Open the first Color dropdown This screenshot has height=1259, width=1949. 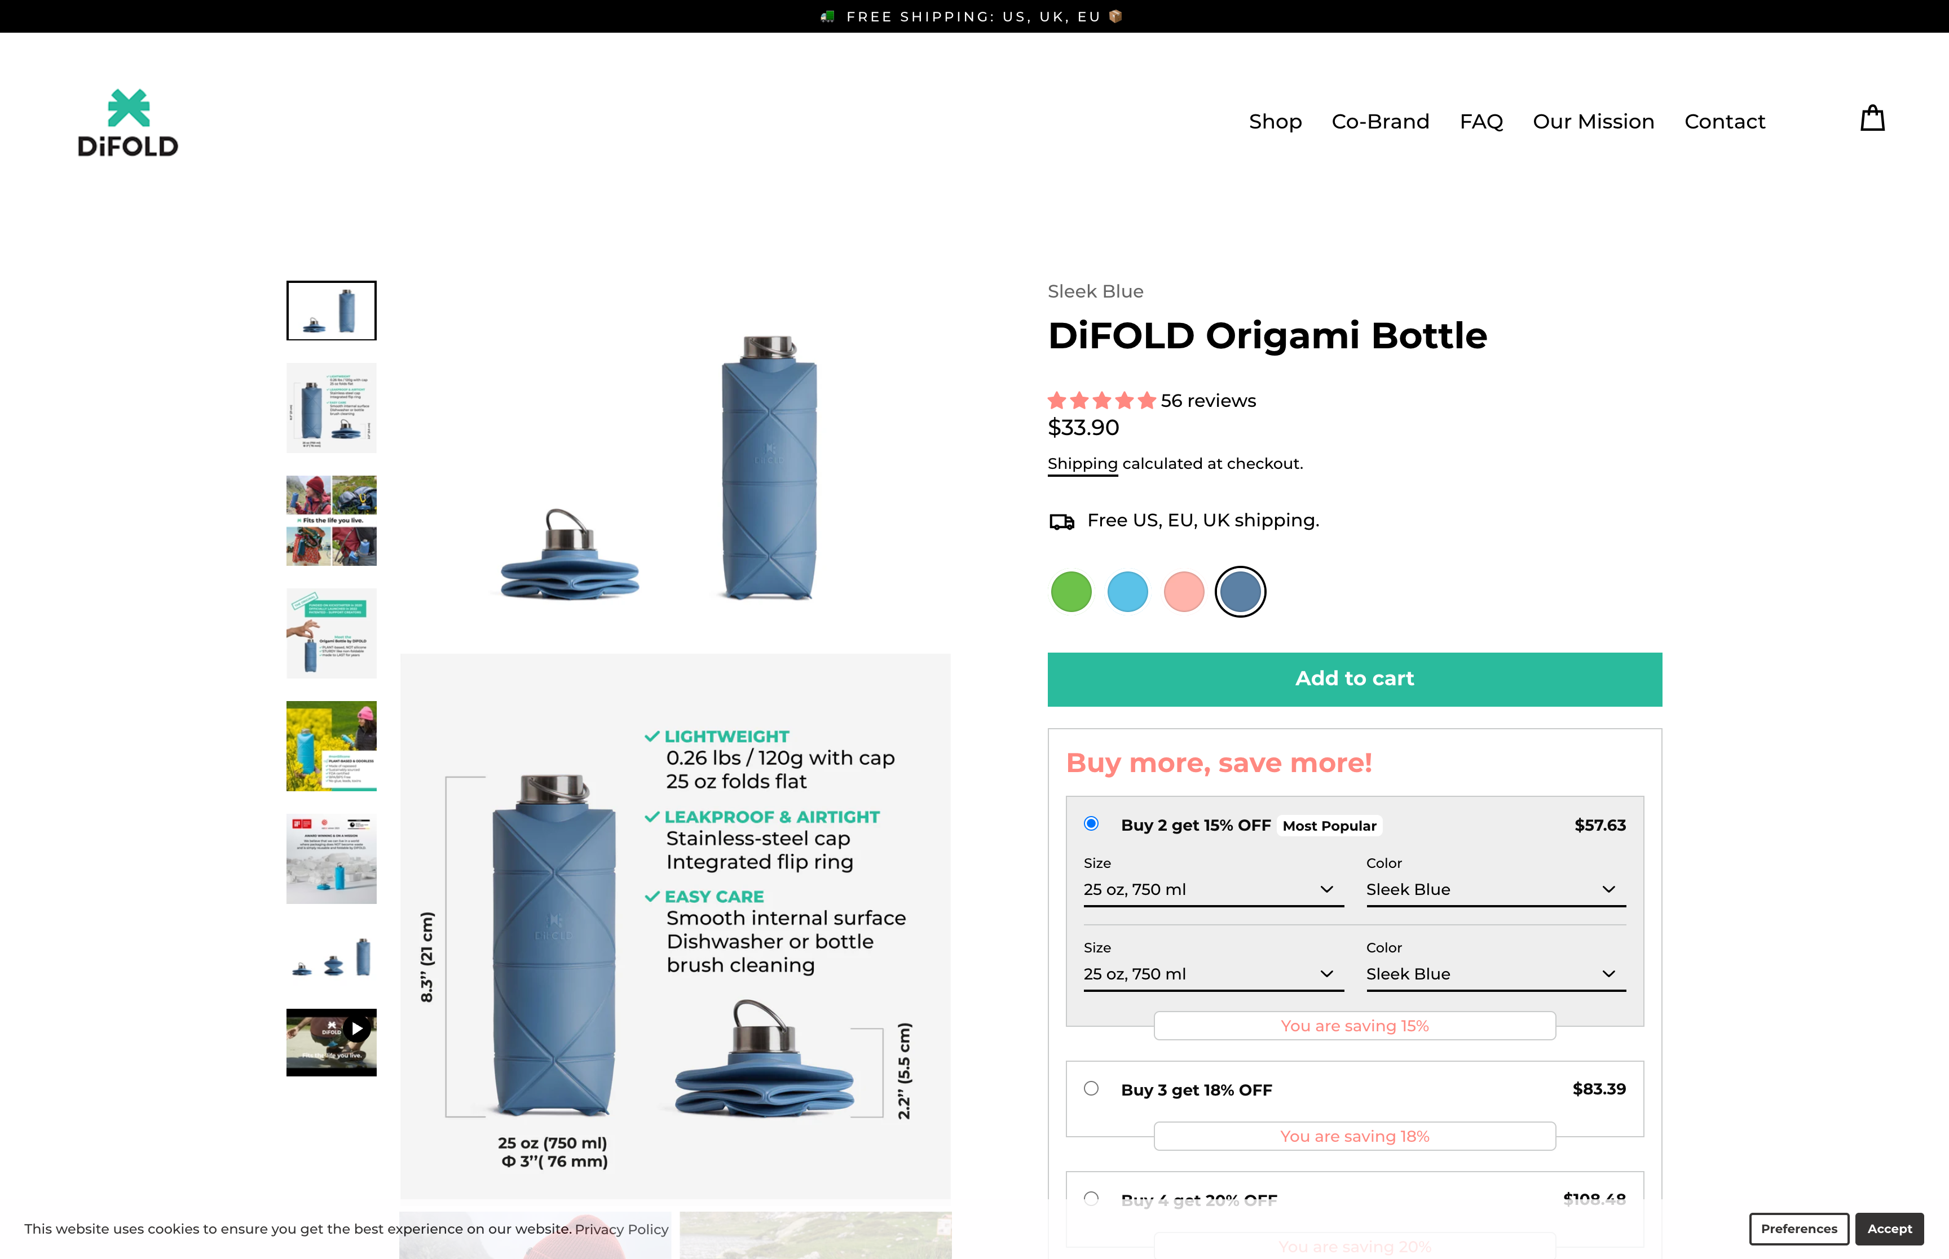pos(1494,889)
